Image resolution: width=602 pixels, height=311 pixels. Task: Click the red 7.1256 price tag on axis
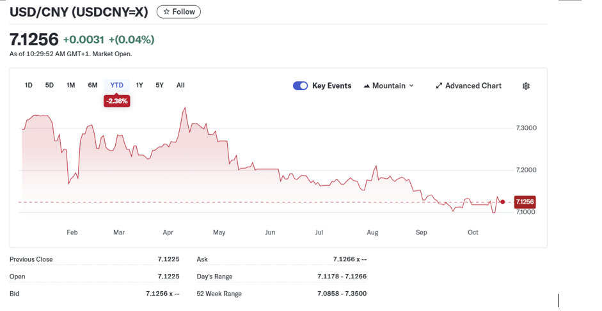[x=524, y=202]
